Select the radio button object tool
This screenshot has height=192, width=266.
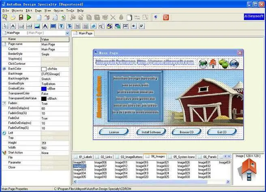[x=134, y=26]
